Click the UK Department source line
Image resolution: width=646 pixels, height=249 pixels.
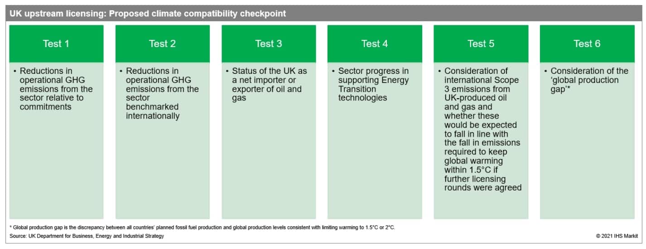[x=87, y=236]
